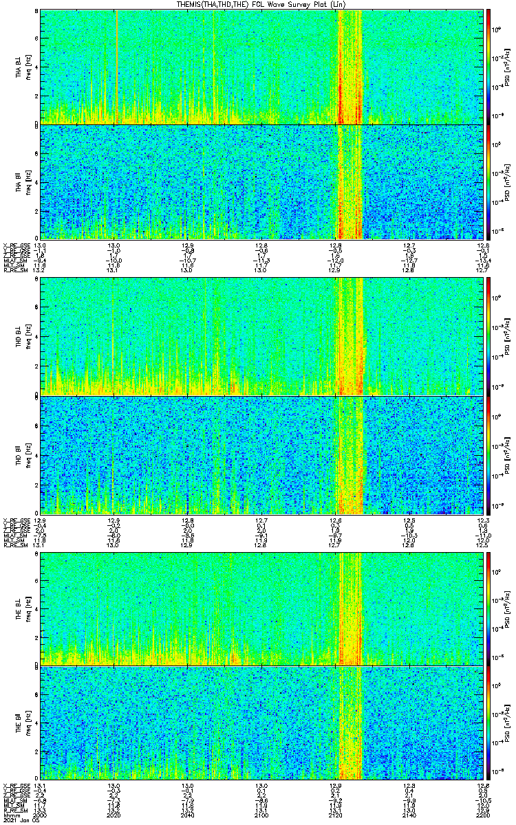Click the THE B-parallel PSD colorbar

(488, 723)
